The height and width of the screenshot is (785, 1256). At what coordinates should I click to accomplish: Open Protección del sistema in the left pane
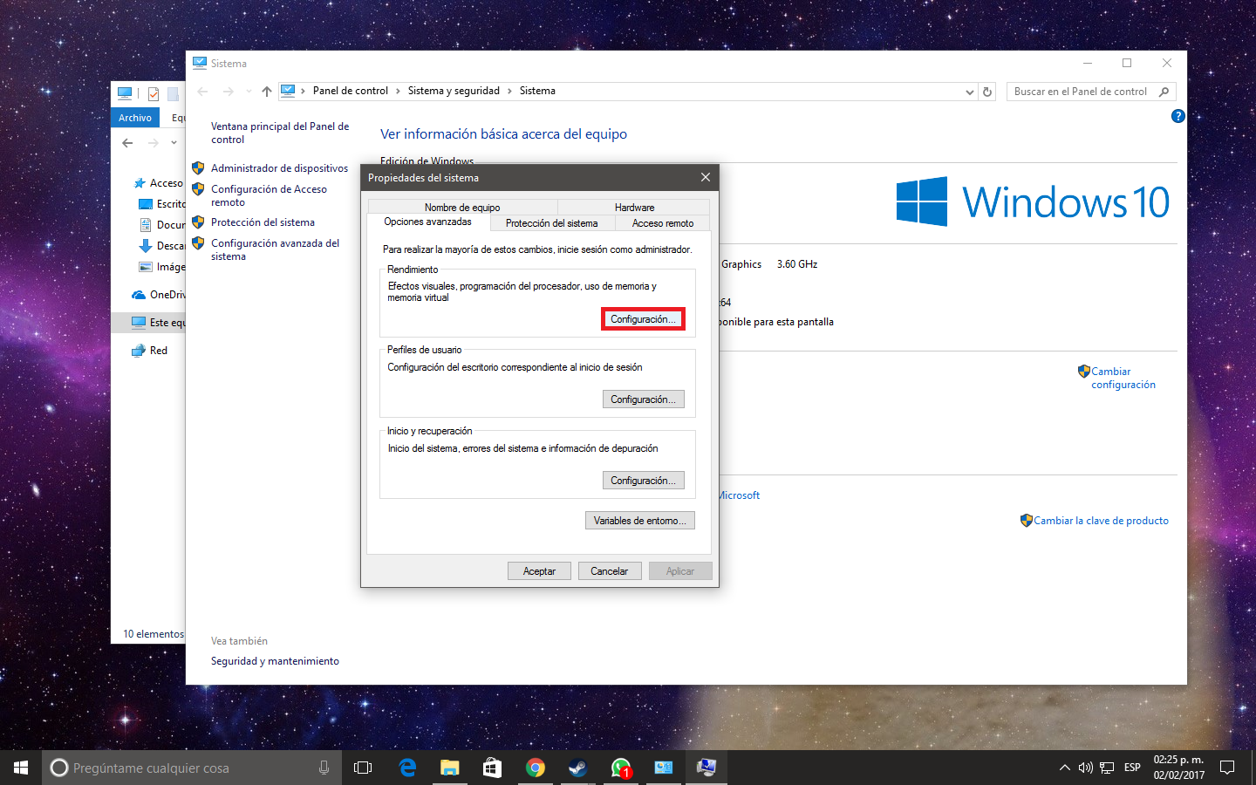[x=263, y=222]
